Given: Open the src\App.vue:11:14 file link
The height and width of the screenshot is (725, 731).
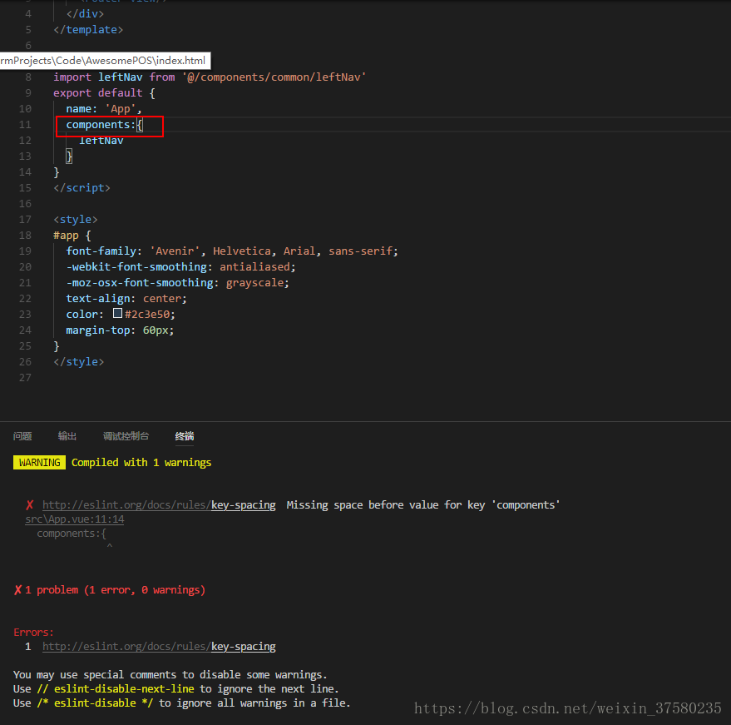Looking at the screenshot, I should [x=75, y=519].
